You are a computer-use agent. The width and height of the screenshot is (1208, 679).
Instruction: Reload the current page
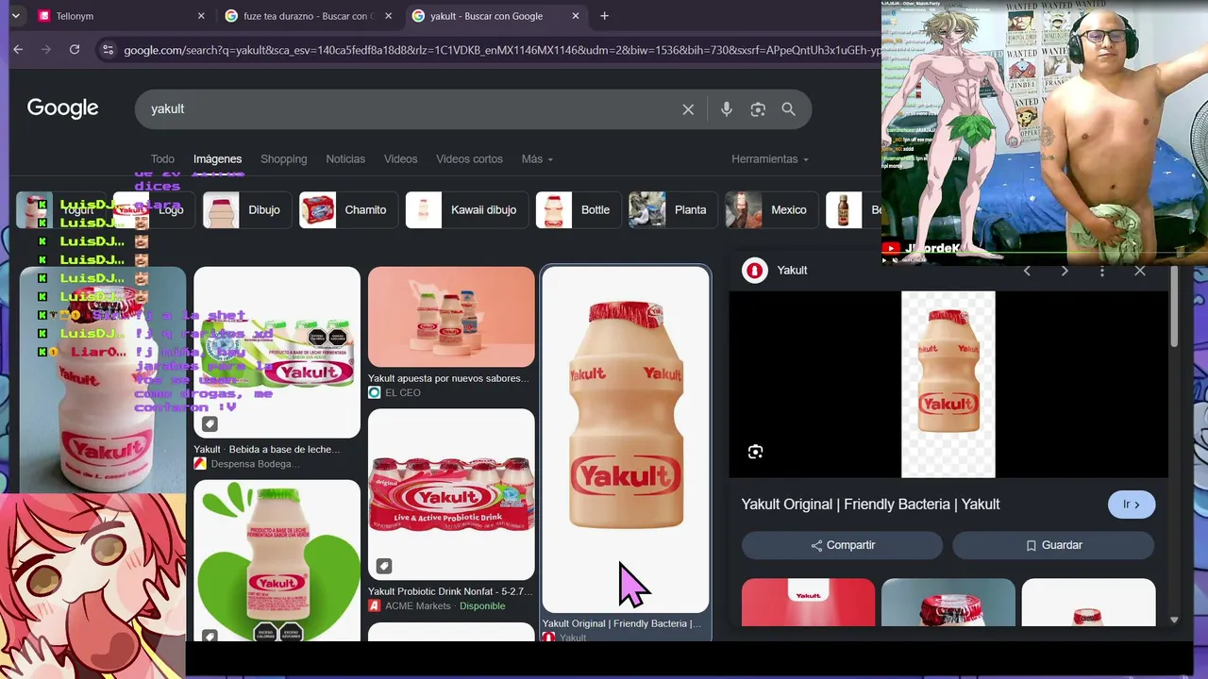(75, 50)
